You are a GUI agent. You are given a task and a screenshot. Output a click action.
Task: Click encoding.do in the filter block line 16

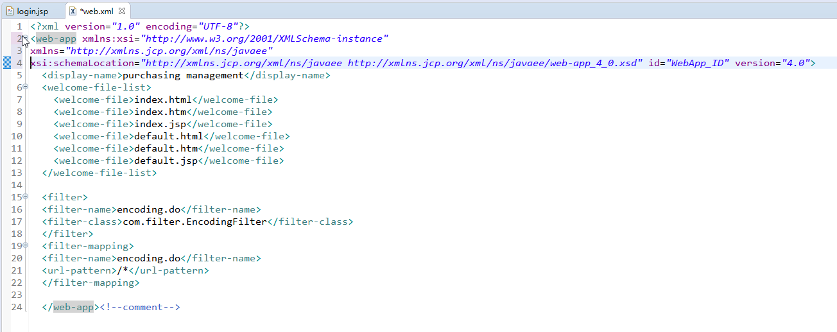pyautogui.click(x=148, y=209)
